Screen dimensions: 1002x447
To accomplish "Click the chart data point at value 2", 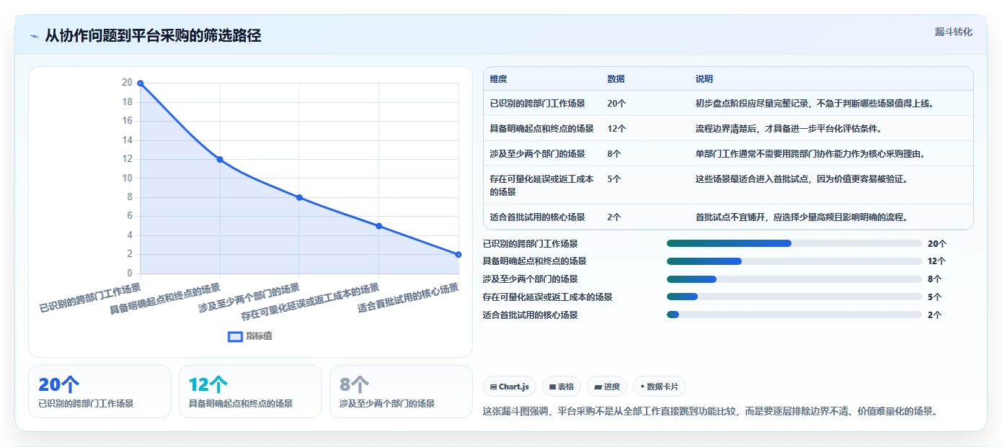I will (458, 254).
